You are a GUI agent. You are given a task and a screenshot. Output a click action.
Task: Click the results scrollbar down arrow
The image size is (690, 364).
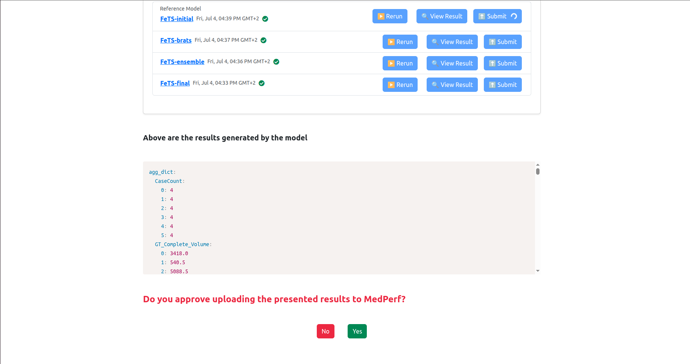click(538, 271)
